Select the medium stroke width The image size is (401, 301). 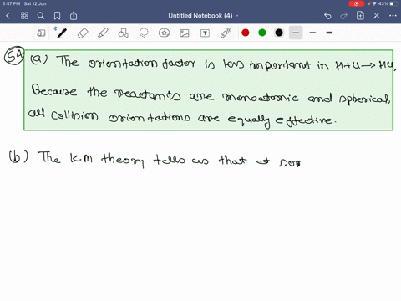point(312,33)
